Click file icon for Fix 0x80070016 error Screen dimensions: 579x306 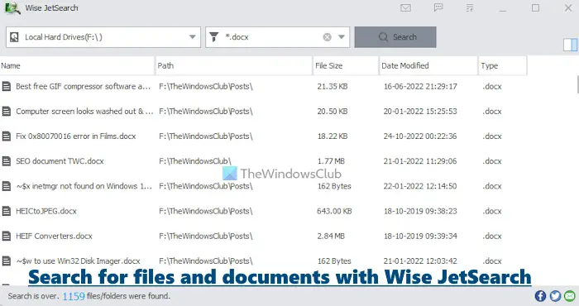pos(7,136)
